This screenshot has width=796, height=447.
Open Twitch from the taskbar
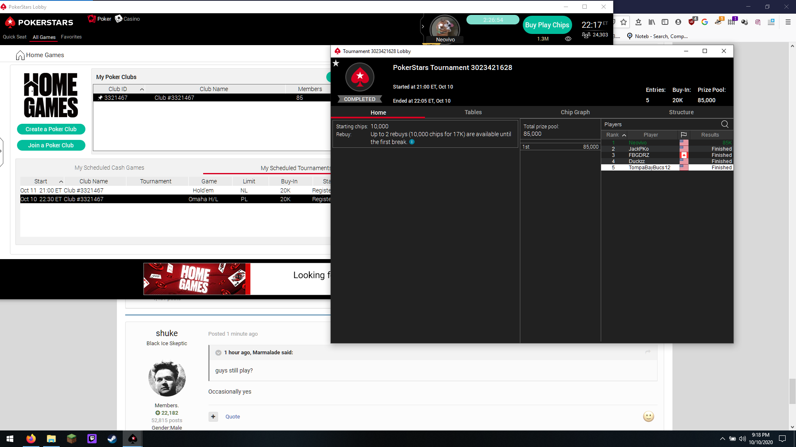92,439
